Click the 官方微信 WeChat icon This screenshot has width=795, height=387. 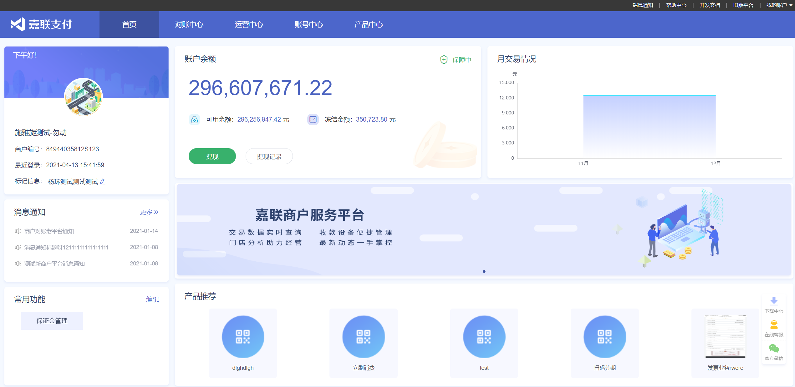(774, 348)
